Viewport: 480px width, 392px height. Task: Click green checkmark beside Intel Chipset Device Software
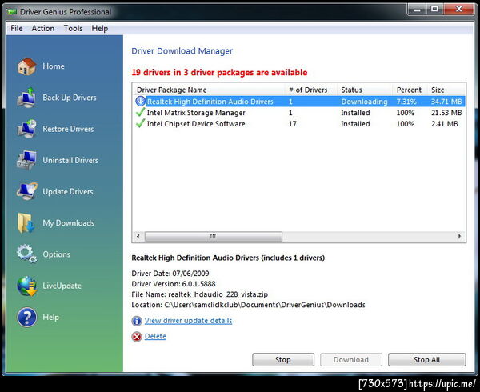pos(140,123)
